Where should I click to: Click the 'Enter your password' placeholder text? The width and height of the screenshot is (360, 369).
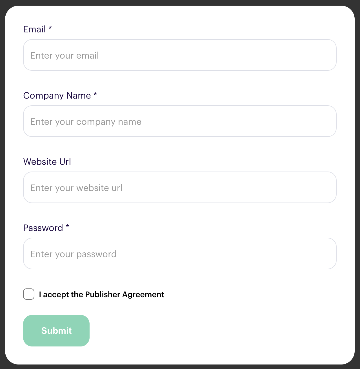coord(74,254)
